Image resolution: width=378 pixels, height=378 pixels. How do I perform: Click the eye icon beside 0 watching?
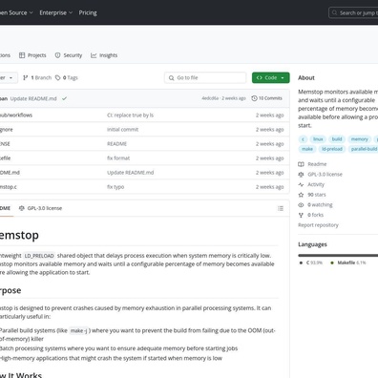[301, 205]
